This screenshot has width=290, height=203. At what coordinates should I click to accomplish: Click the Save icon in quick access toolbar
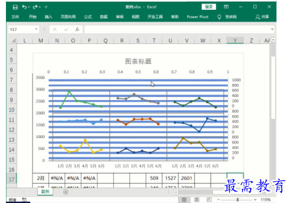[15, 7]
